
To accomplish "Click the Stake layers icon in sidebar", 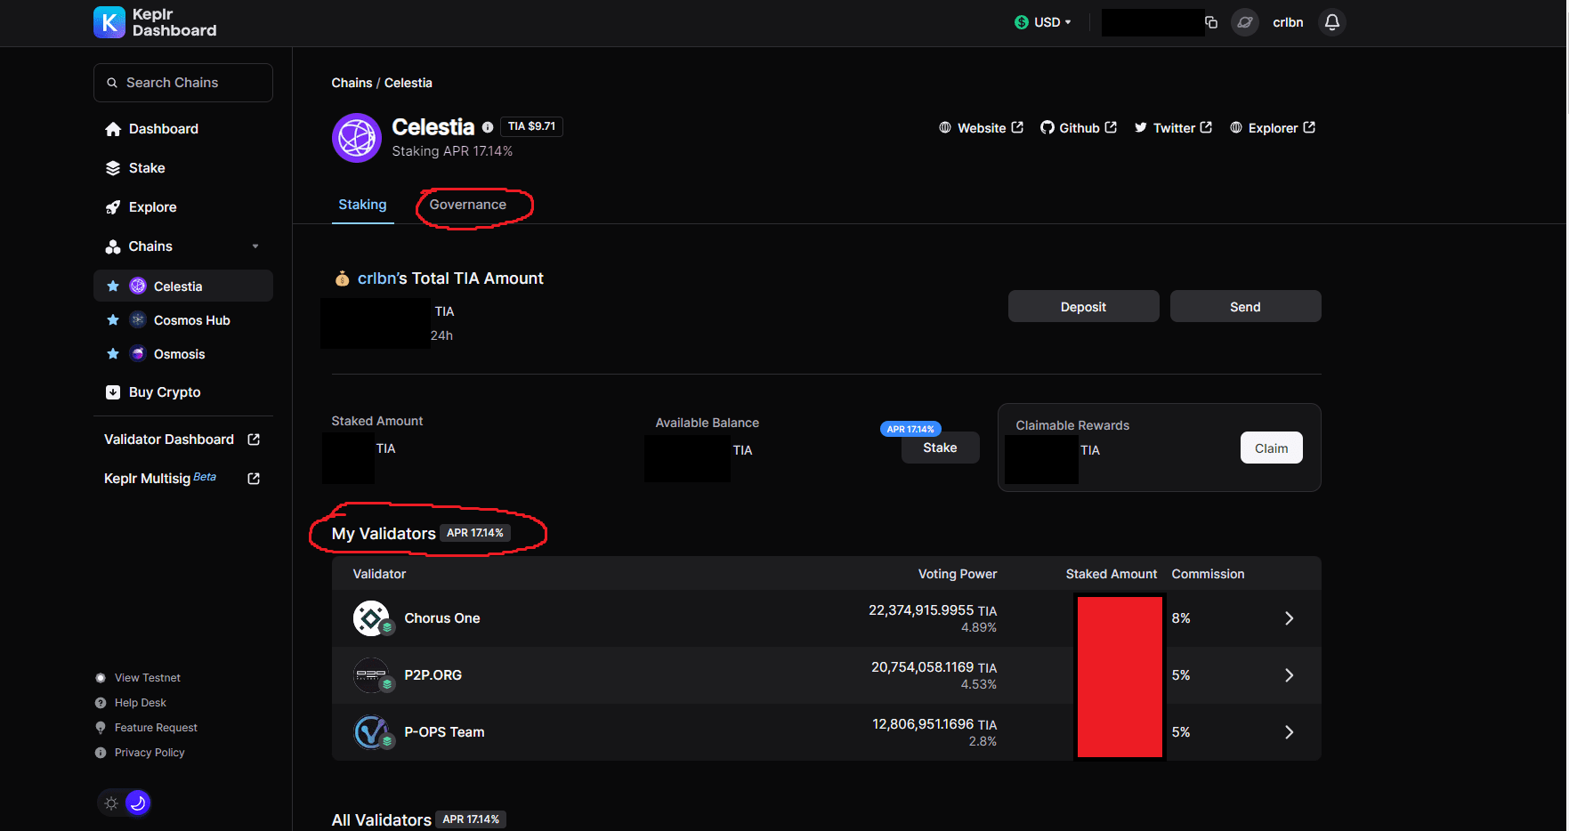I will point(113,168).
